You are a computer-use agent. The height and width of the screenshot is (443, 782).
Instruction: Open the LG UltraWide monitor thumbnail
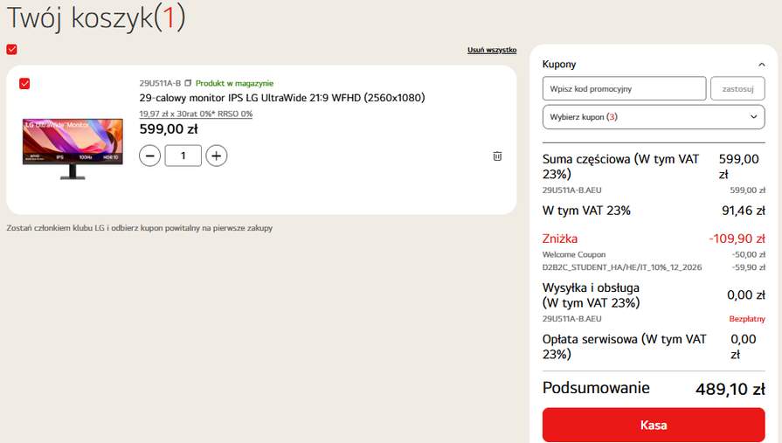73,149
